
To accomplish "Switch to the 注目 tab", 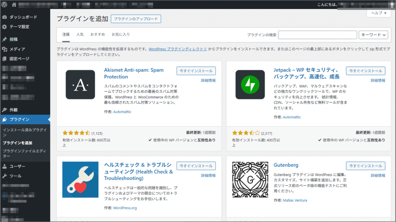I will [66, 34].
